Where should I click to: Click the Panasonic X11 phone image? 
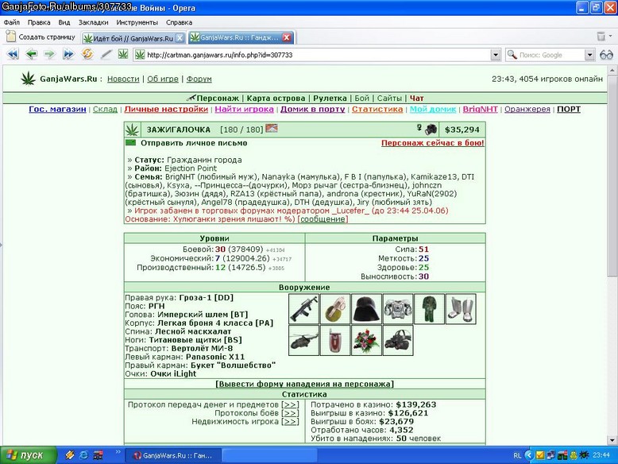pos(335,341)
